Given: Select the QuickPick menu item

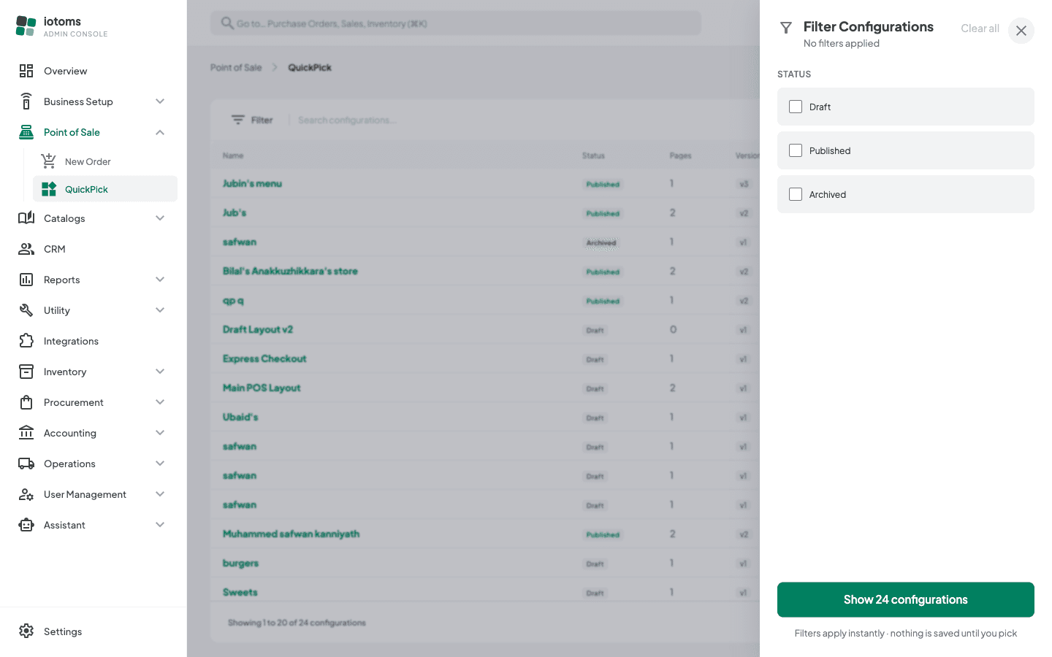Looking at the screenshot, I should pyautogui.click(x=105, y=189).
